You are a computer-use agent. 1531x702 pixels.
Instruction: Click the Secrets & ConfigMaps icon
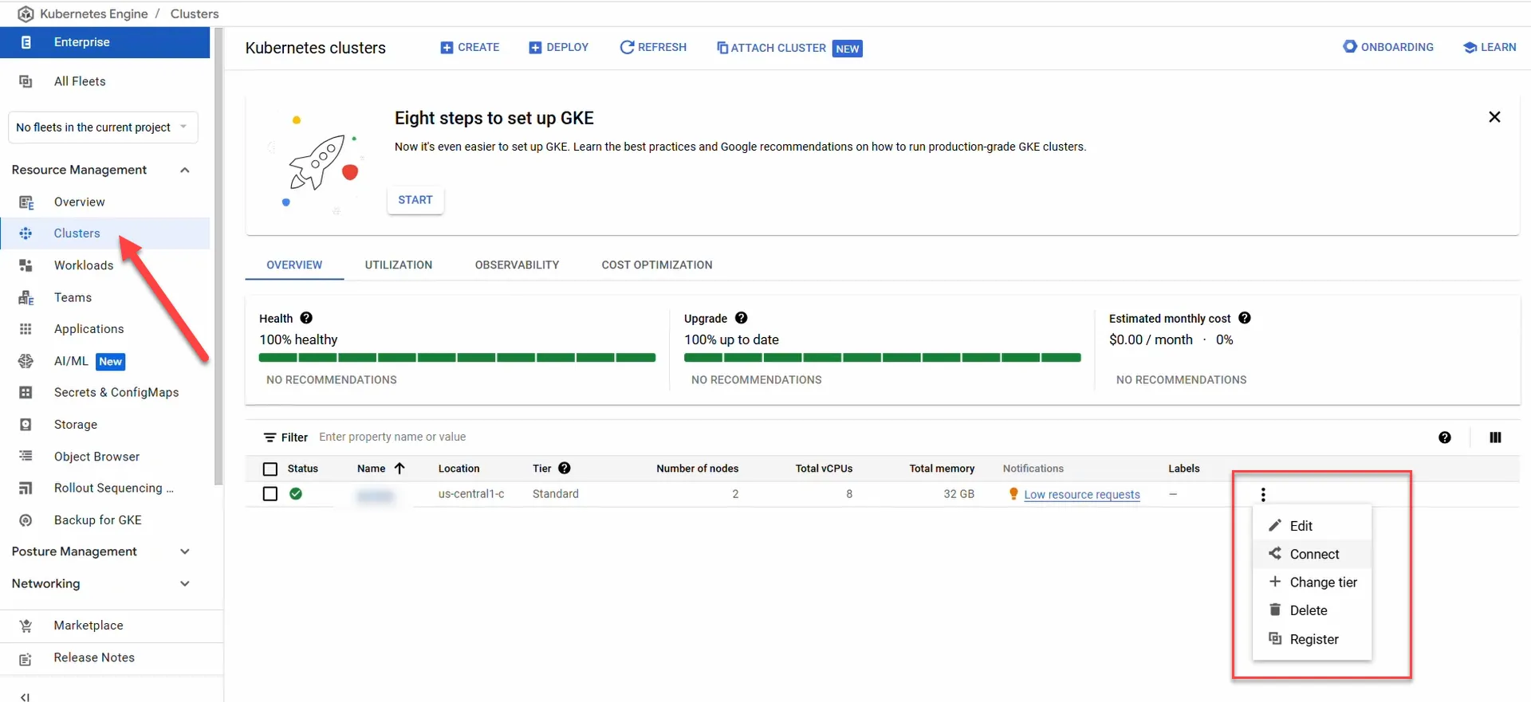(26, 392)
